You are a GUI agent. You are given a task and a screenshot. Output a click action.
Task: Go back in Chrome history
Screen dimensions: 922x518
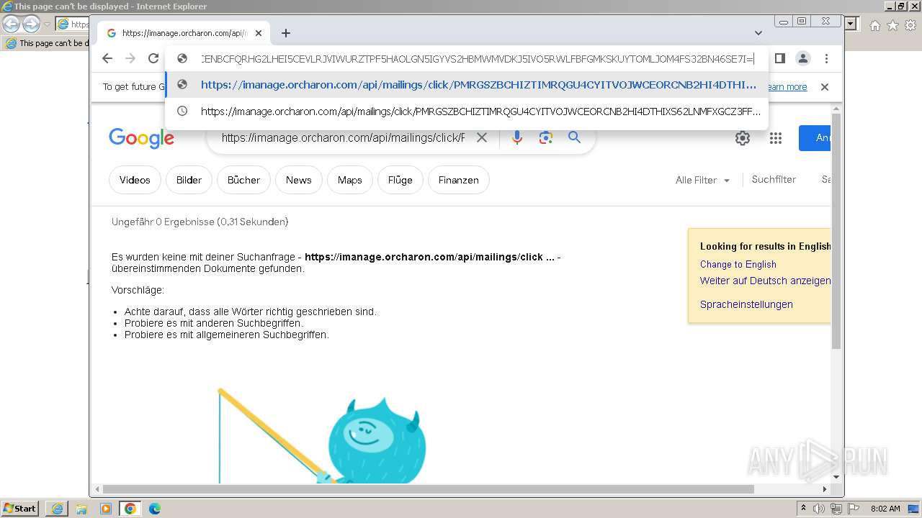click(x=107, y=58)
